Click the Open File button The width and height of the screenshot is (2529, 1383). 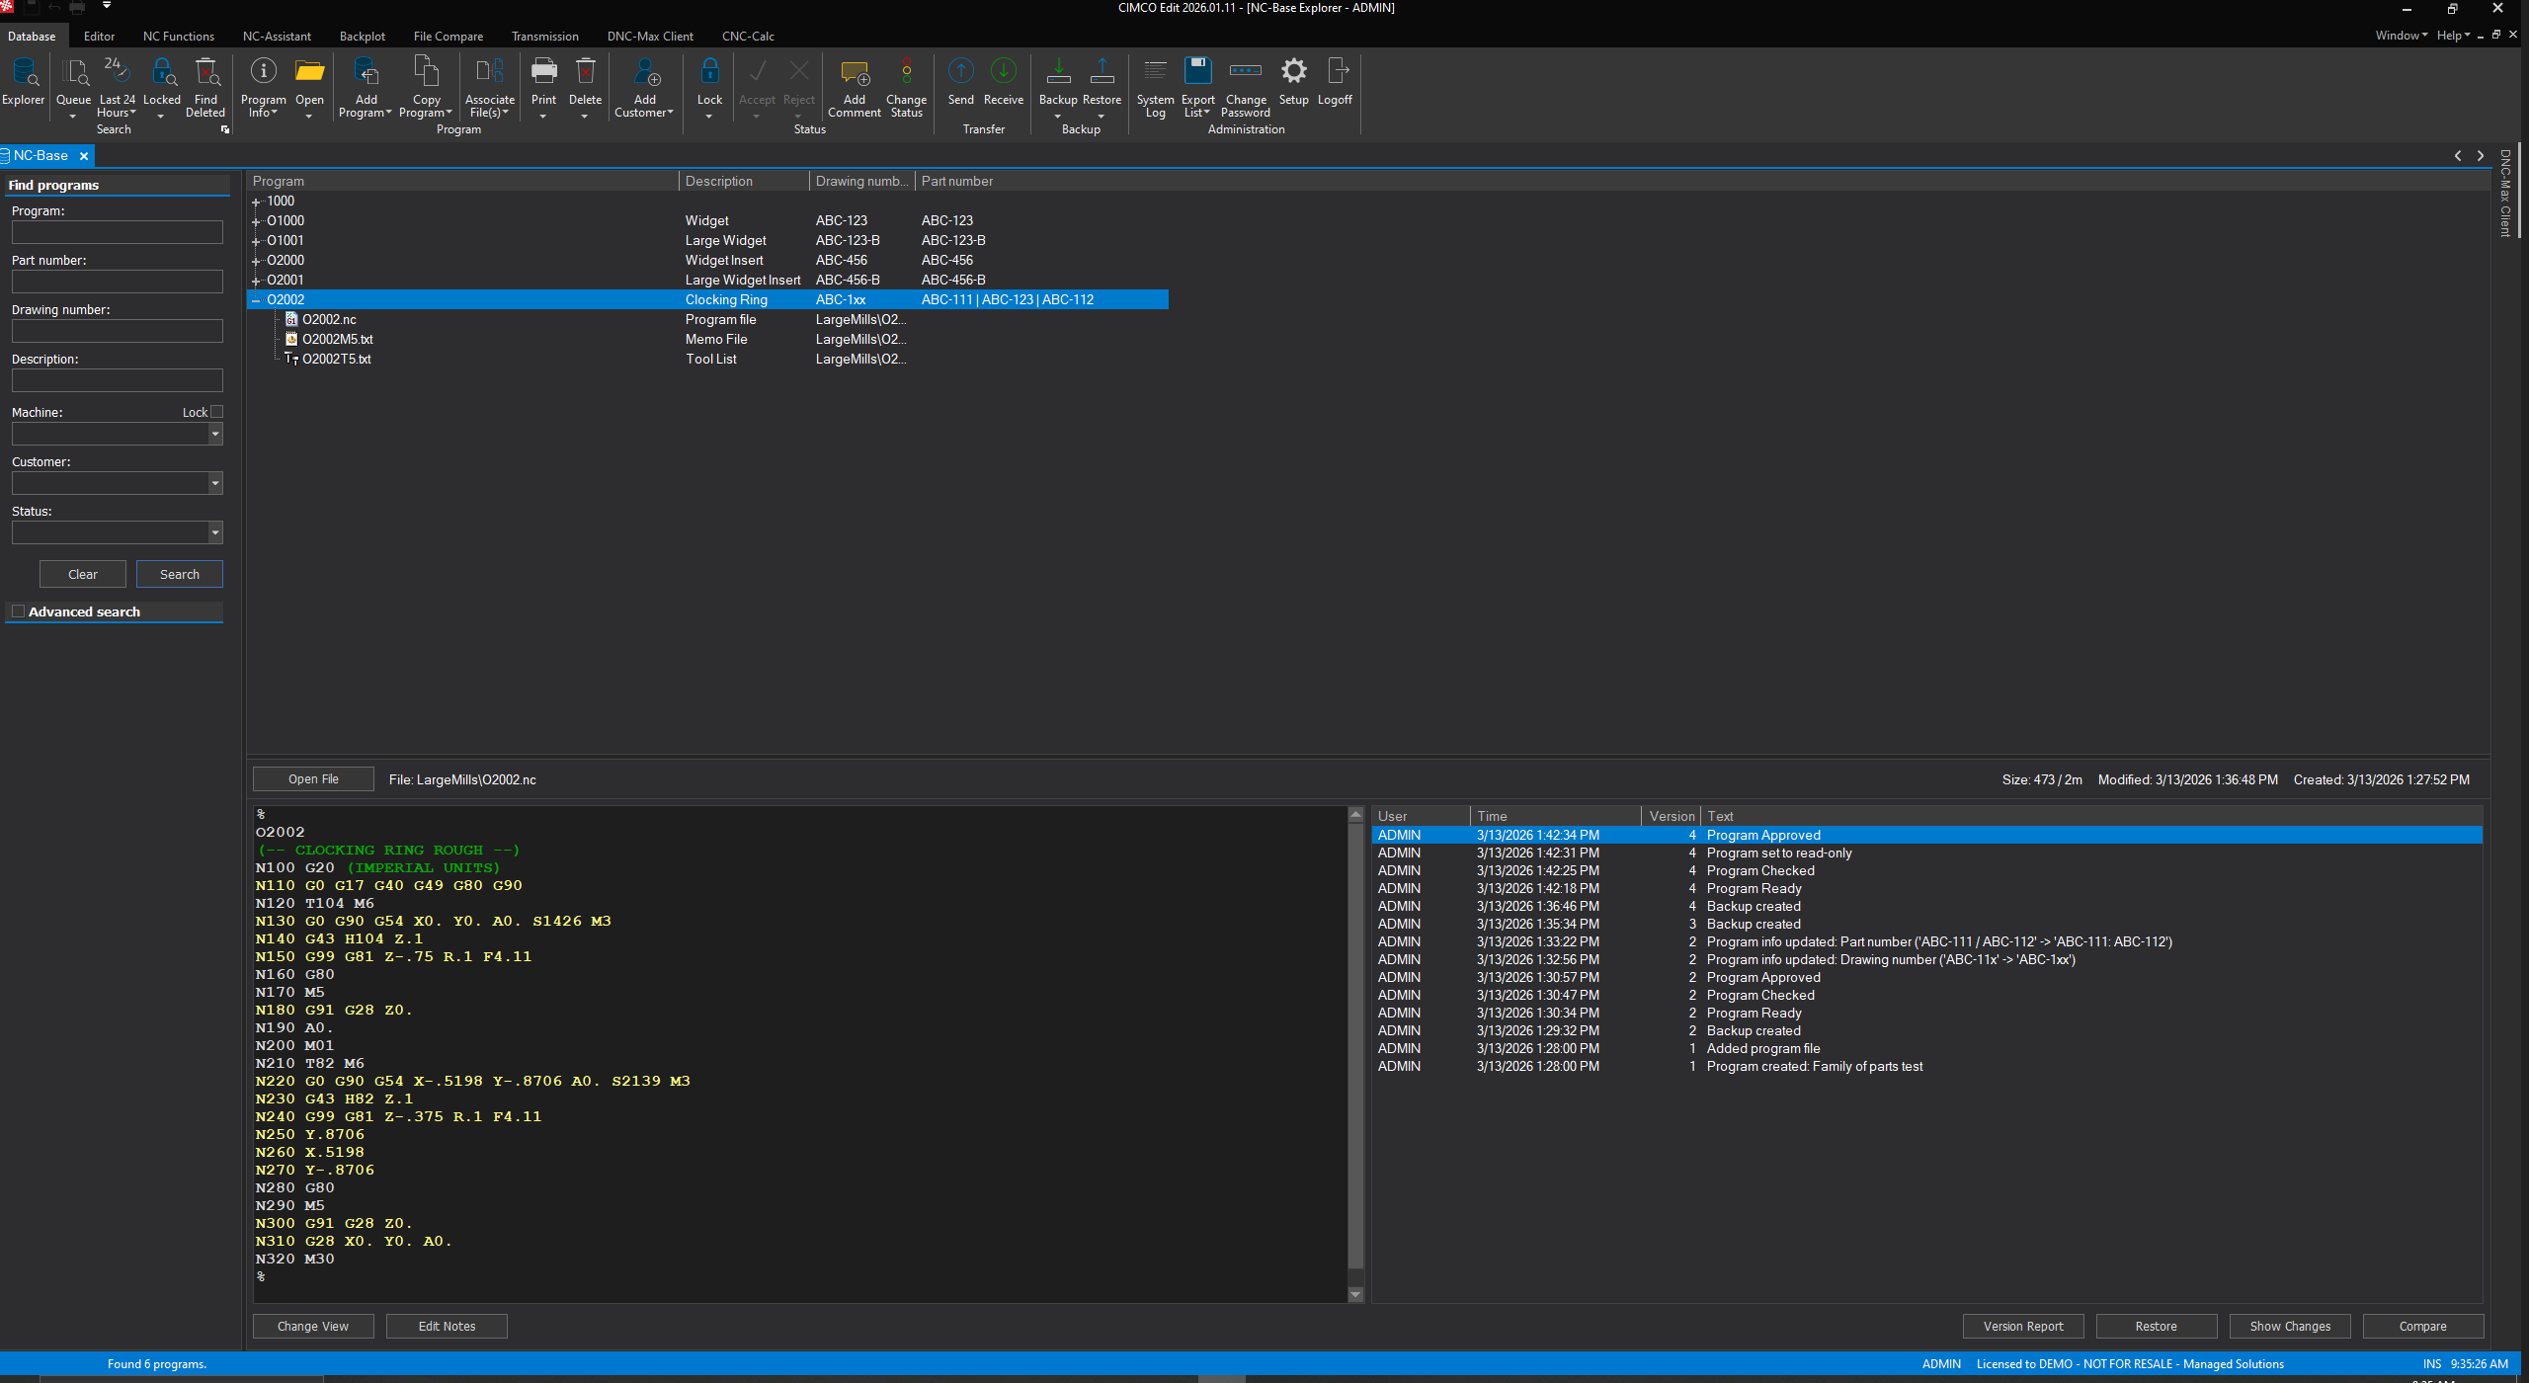click(313, 779)
